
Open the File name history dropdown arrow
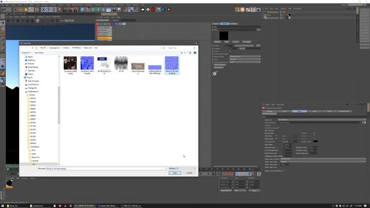166,169
